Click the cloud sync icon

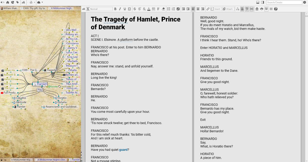tap(39, 2)
